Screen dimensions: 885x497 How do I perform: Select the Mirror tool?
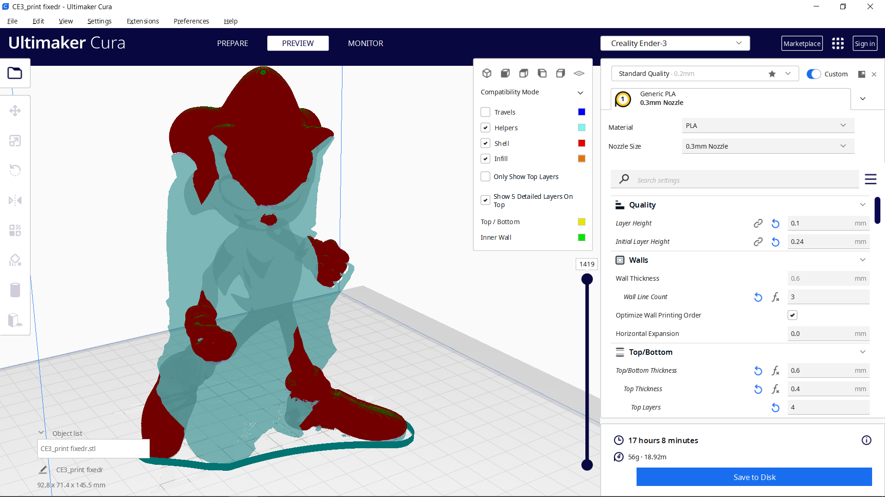click(x=15, y=200)
